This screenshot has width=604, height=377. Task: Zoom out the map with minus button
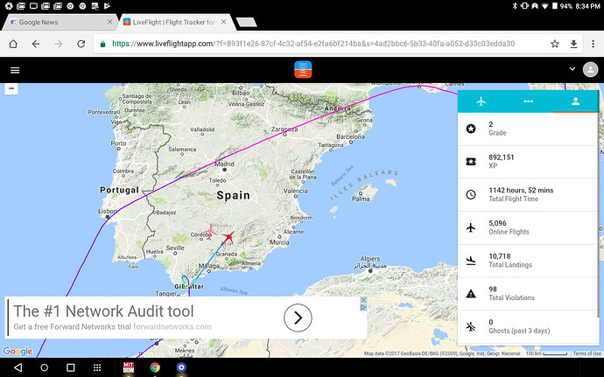coord(11,88)
